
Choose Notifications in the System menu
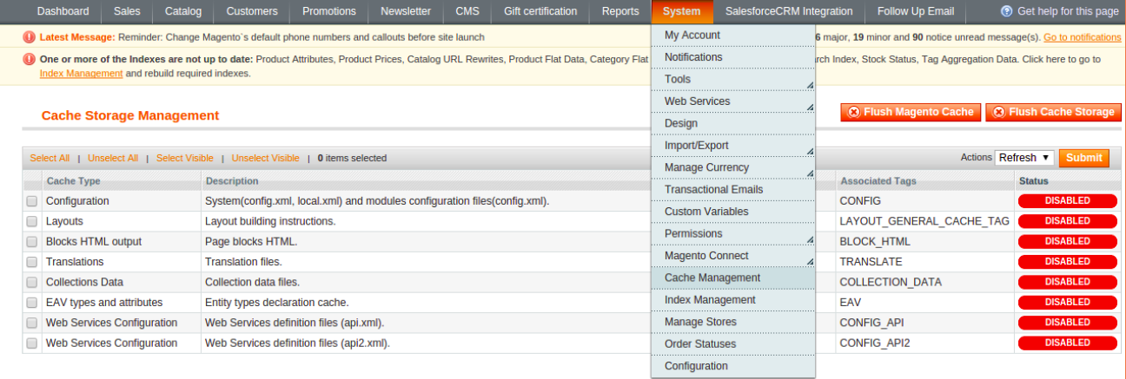(x=733, y=57)
